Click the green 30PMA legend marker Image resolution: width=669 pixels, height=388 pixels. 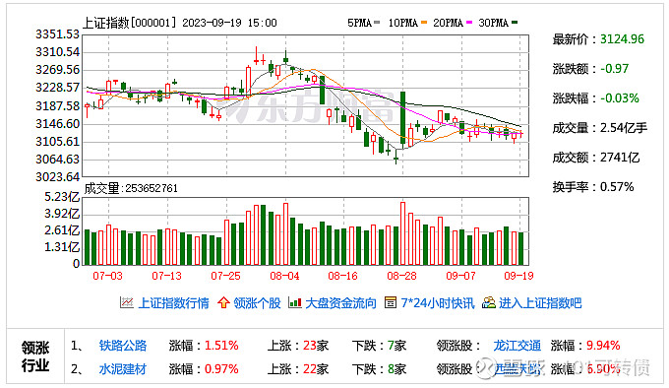coord(515,23)
